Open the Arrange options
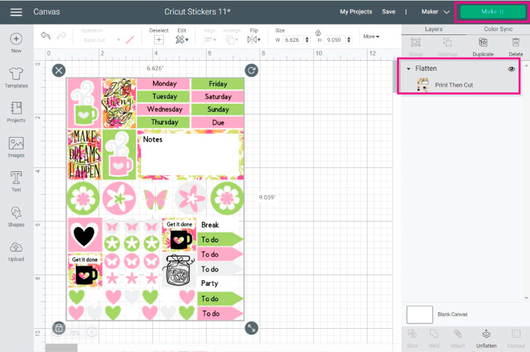The height and width of the screenshot is (352, 530). pyautogui.click(x=231, y=40)
